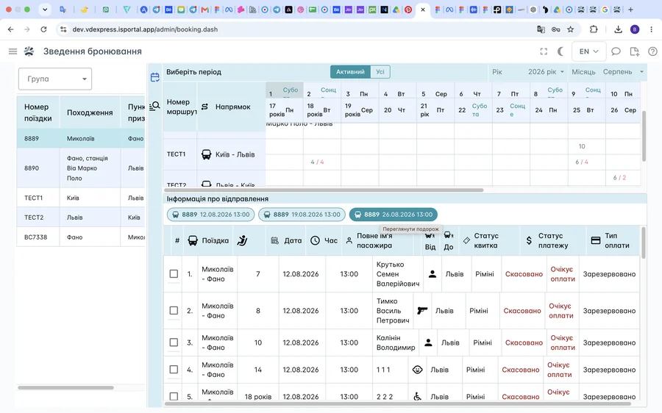Click the card icon in Тип оплати header
Screen dimensions: 662x413
[596, 240]
